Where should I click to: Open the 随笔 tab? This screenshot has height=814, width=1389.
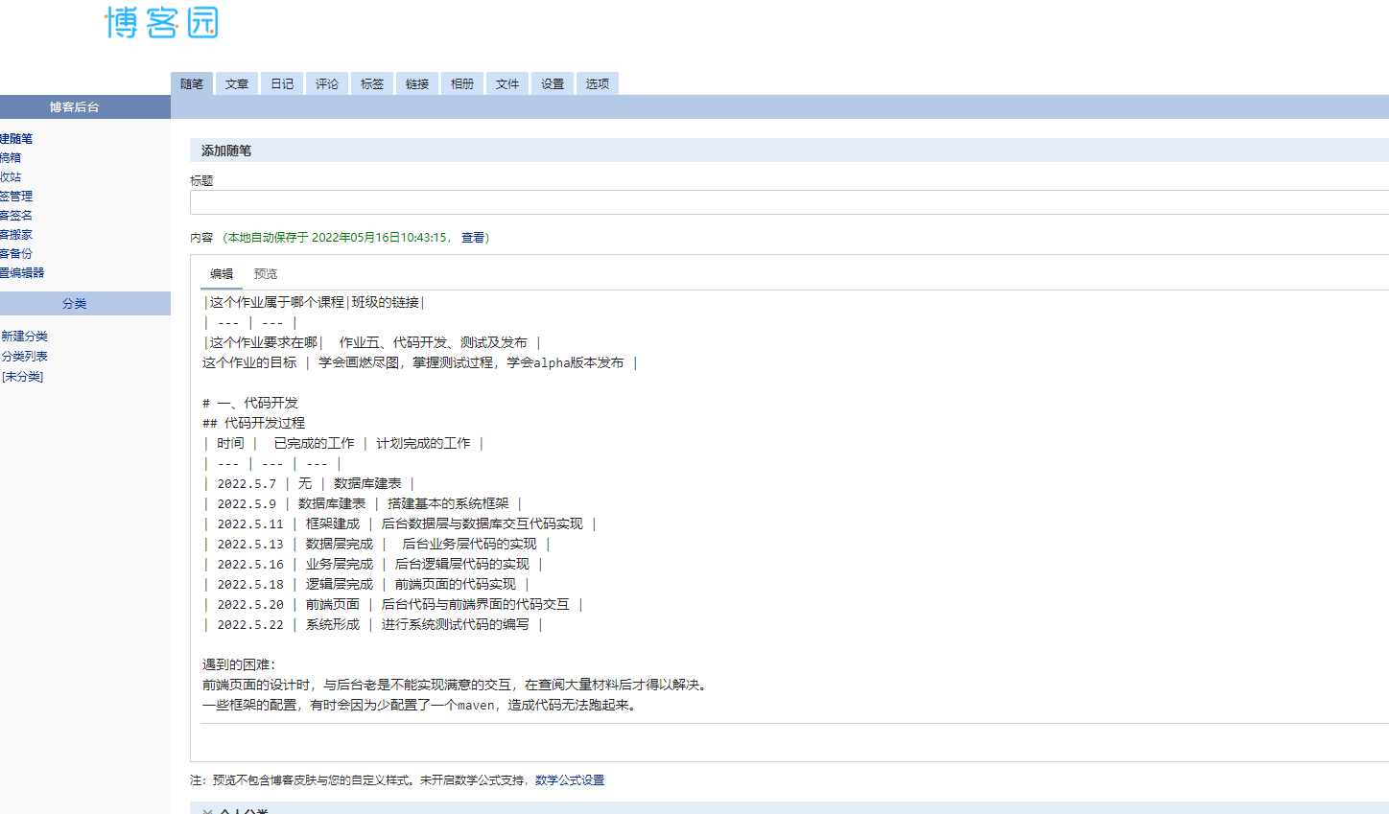tap(192, 83)
